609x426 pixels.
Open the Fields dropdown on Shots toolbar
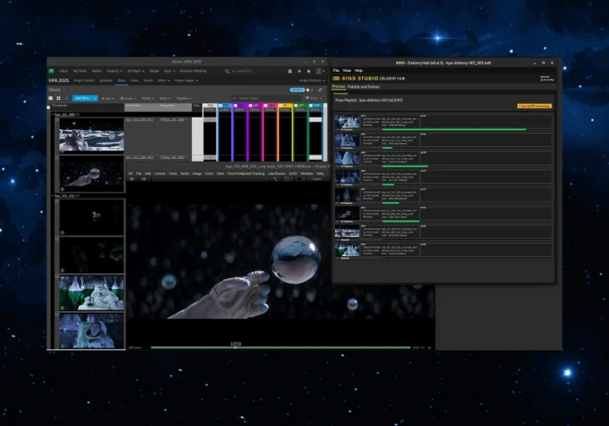tap(147, 99)
